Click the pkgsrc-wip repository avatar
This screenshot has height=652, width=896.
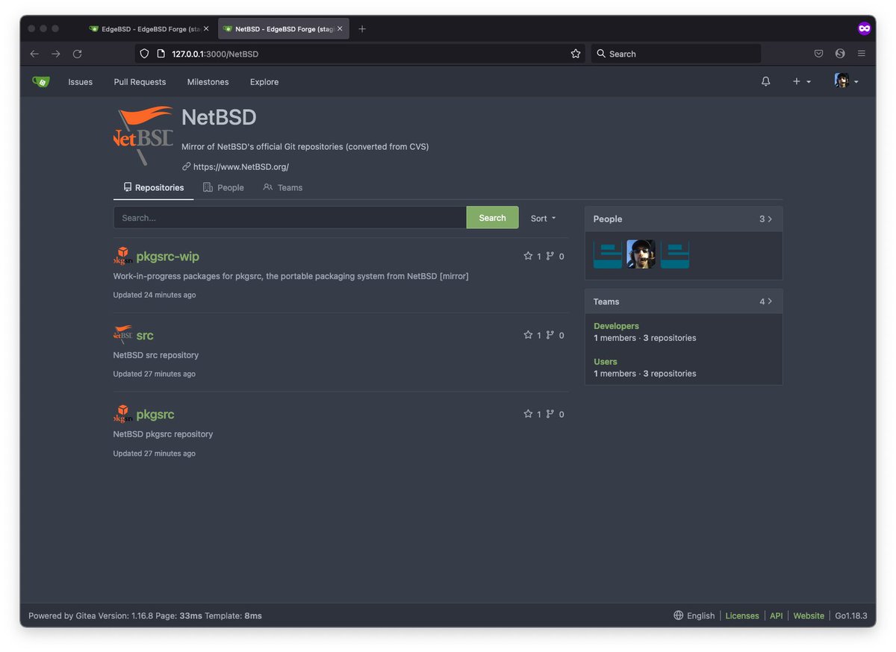[x=122, y=256]
